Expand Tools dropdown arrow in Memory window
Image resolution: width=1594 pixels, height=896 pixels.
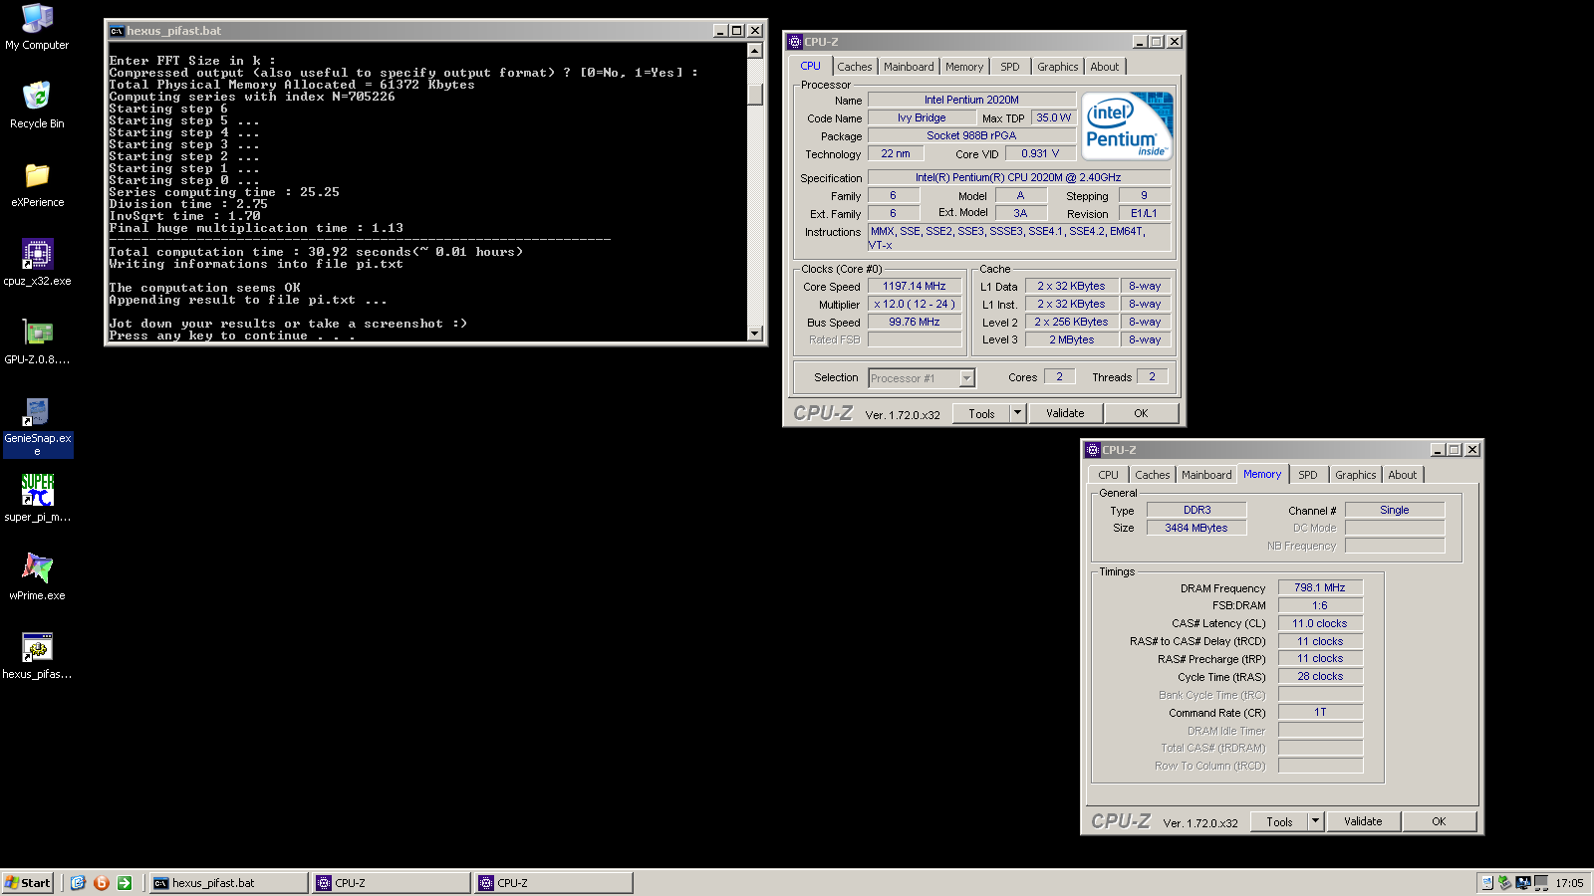coord(1316,821)
